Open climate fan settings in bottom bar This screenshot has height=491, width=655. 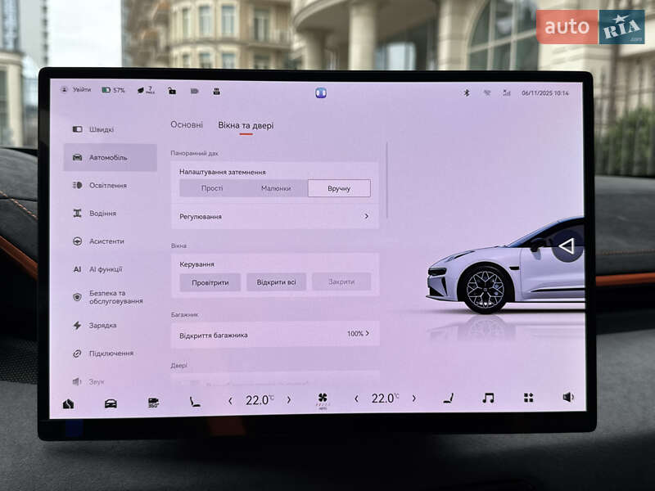(x=323, y=399)
